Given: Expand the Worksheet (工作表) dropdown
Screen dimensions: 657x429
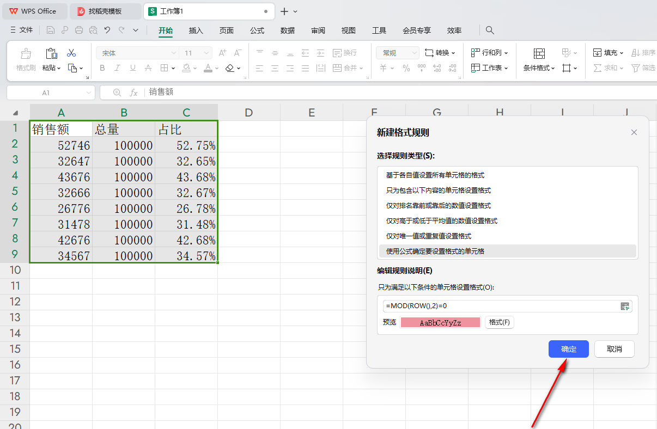Looking at the screenshot, I should [x=506, y=68].
